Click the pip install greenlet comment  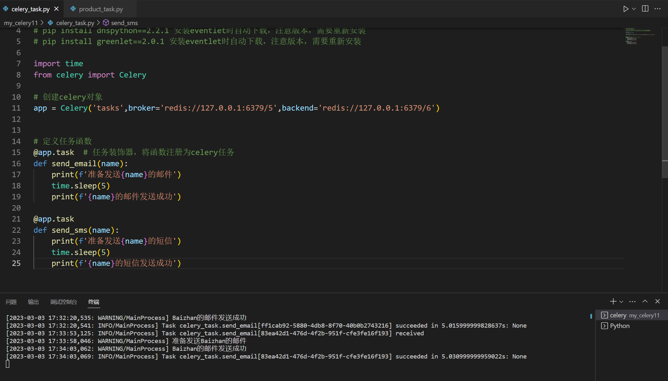click(x=197, y=41)
